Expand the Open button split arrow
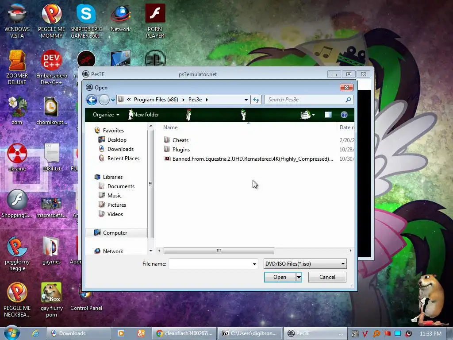This screenshot has height=340, width=453. coord(299,277)
